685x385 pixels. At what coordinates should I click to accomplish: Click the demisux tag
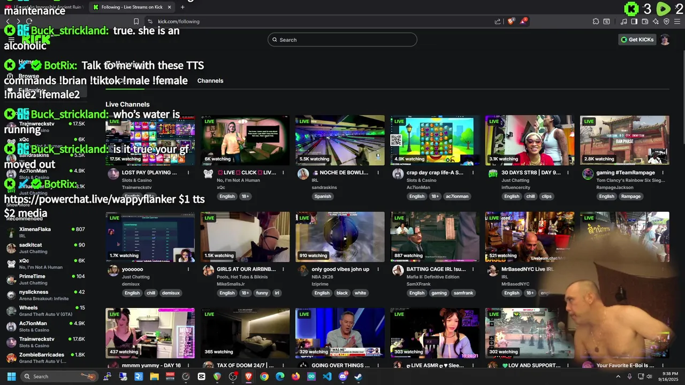click(171, 293)
